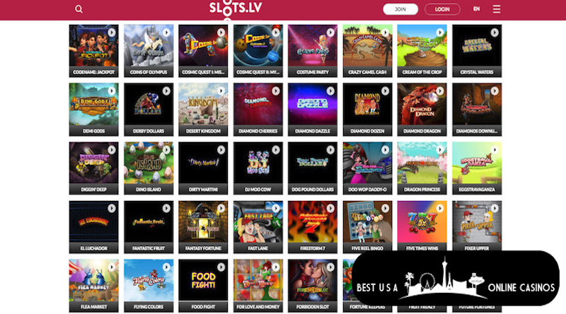Click play arrow on El Luchador tile

(112, 208)
